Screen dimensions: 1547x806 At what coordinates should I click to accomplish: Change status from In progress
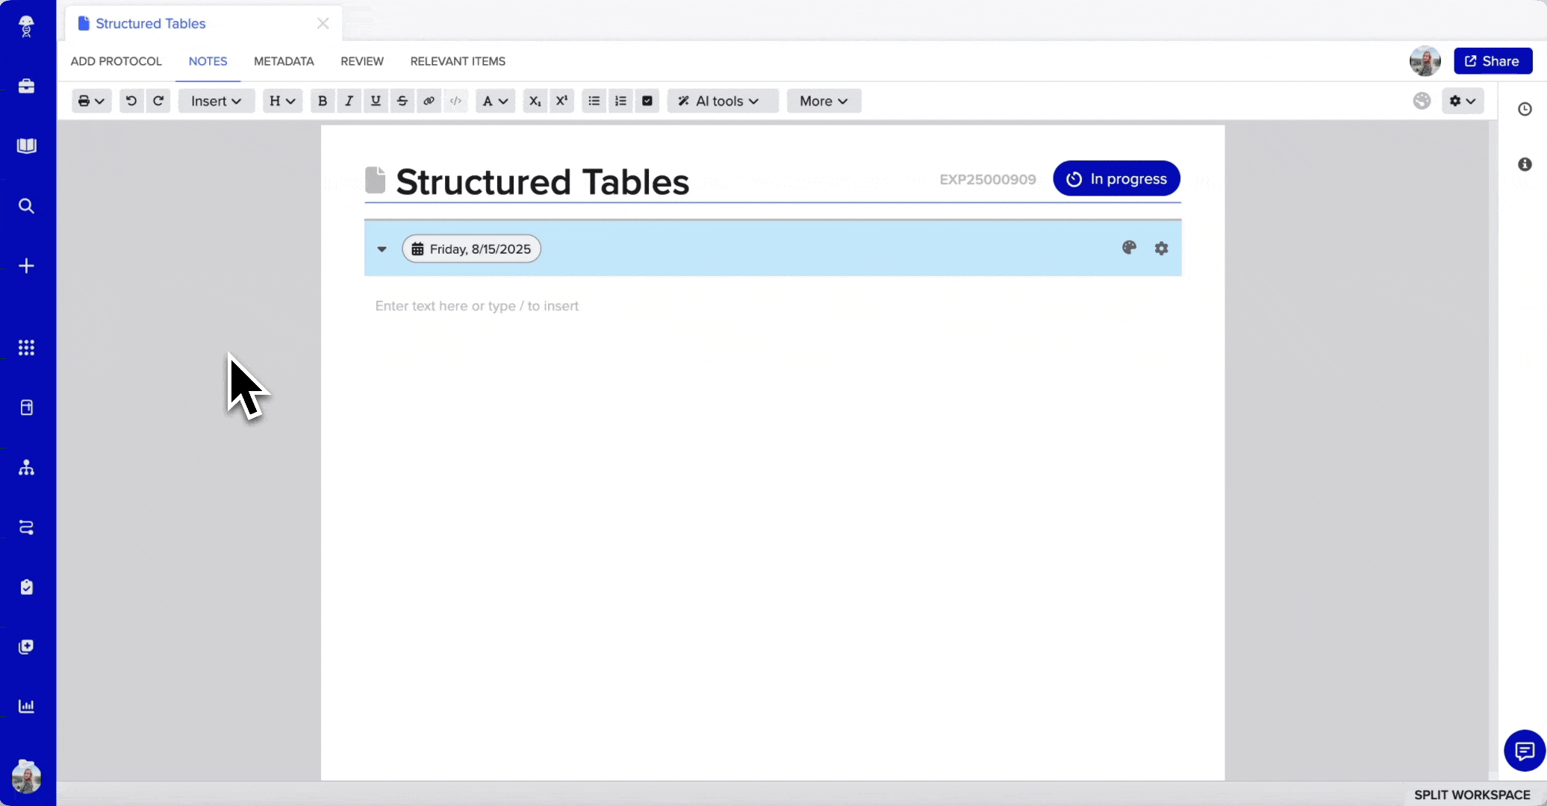(x=1115, y=178)
